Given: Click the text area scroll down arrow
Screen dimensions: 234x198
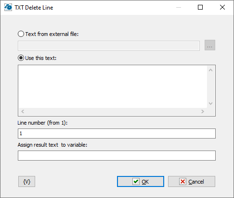Looking at the screenshot, I should pyautogui.click(x=211, y=104).
